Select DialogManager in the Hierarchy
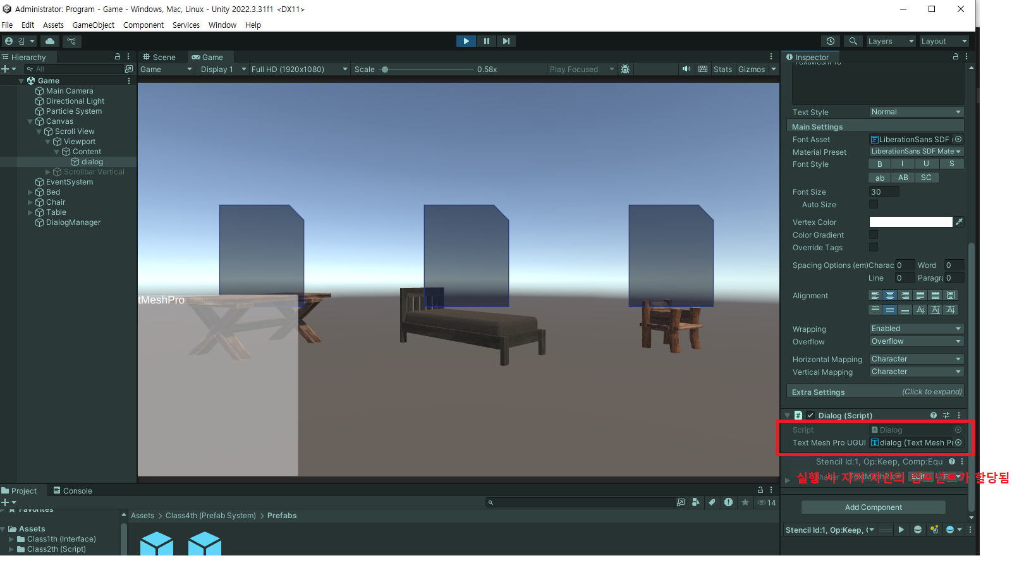 click(73, 222)
